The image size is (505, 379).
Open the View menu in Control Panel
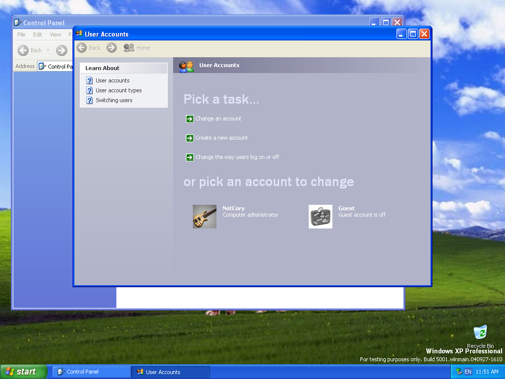(x=55, y=35)
